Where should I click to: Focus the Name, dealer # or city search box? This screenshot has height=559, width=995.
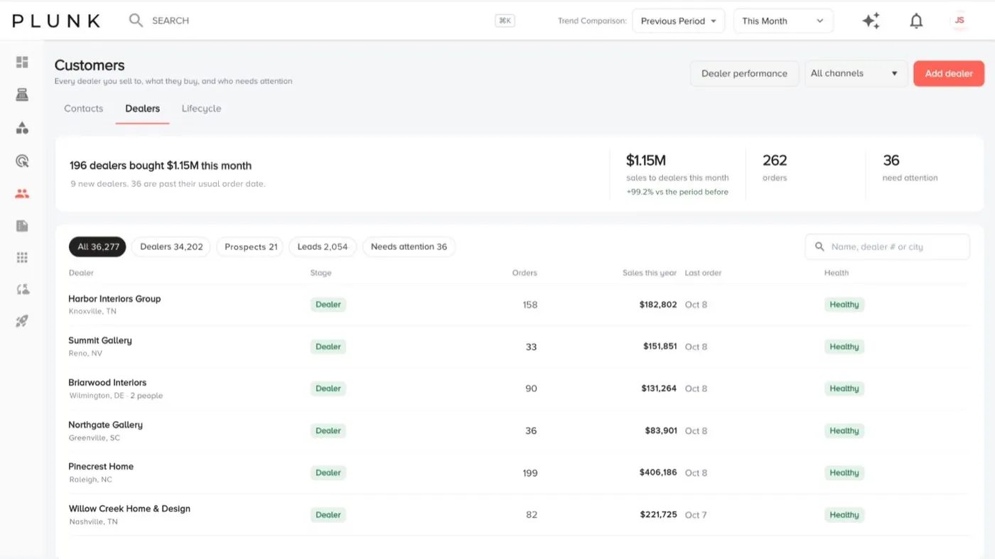887,246
